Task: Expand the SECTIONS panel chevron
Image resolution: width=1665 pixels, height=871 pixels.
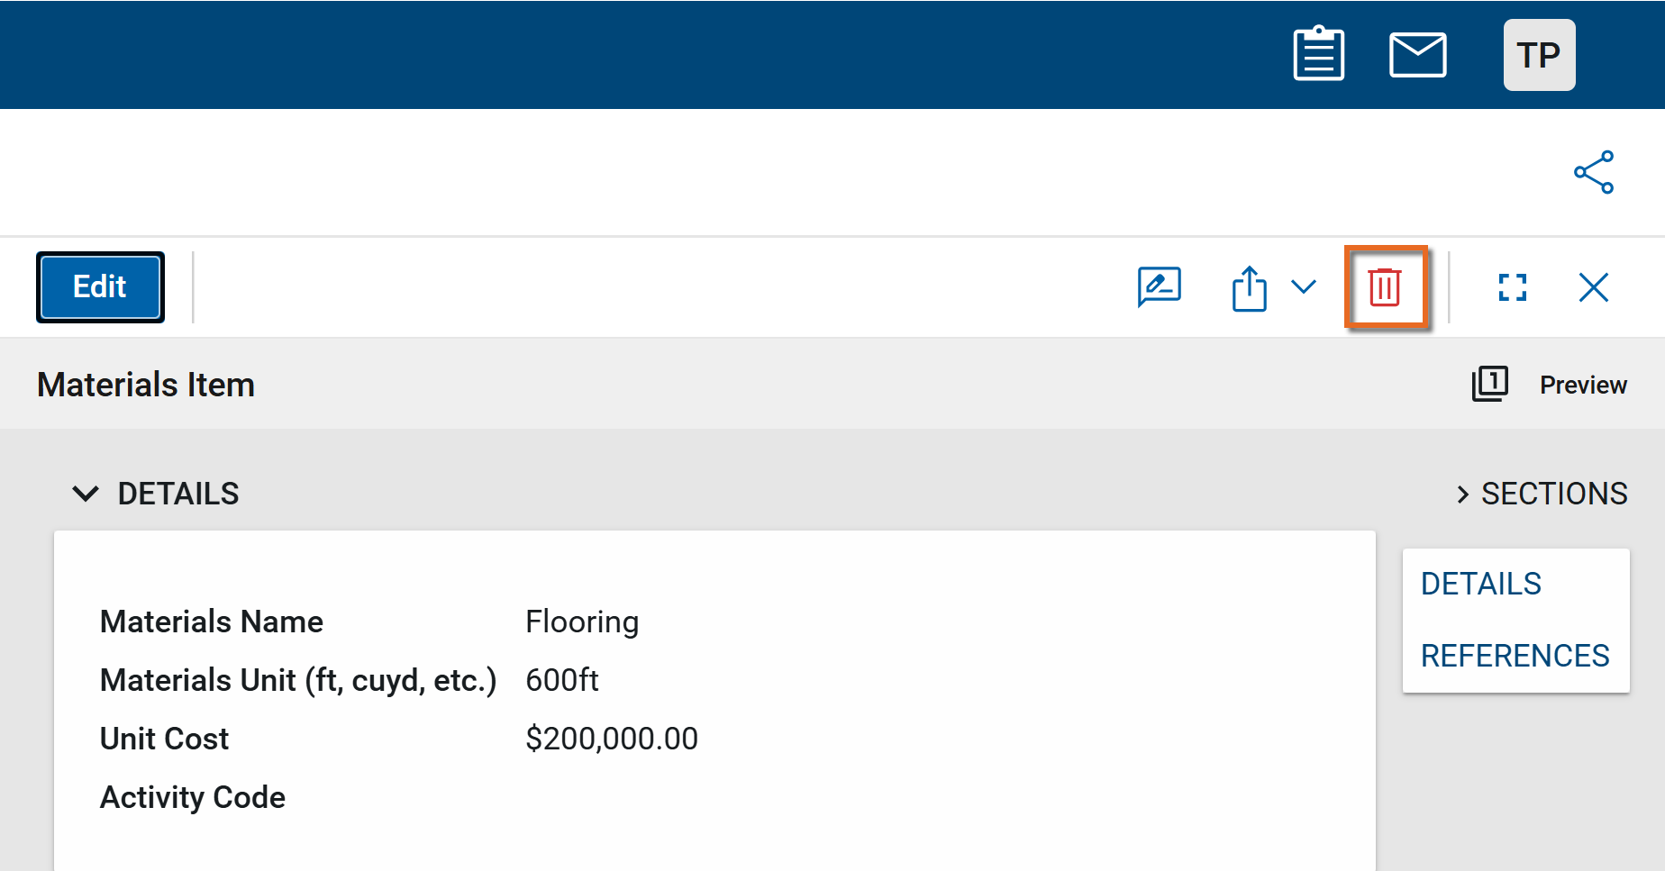Action: click(1462, 494)
